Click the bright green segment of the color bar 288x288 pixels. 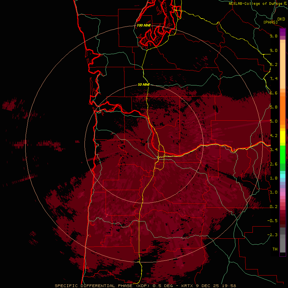(x=283, y=155)
